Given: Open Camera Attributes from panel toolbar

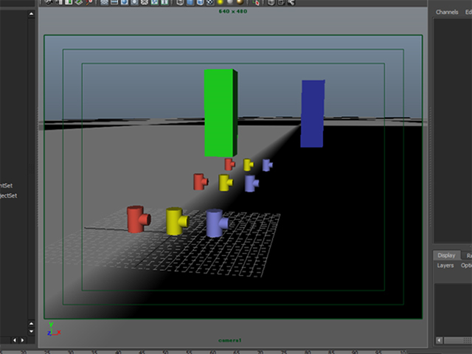Looking at the screenshot, I should tap(59, 2).
